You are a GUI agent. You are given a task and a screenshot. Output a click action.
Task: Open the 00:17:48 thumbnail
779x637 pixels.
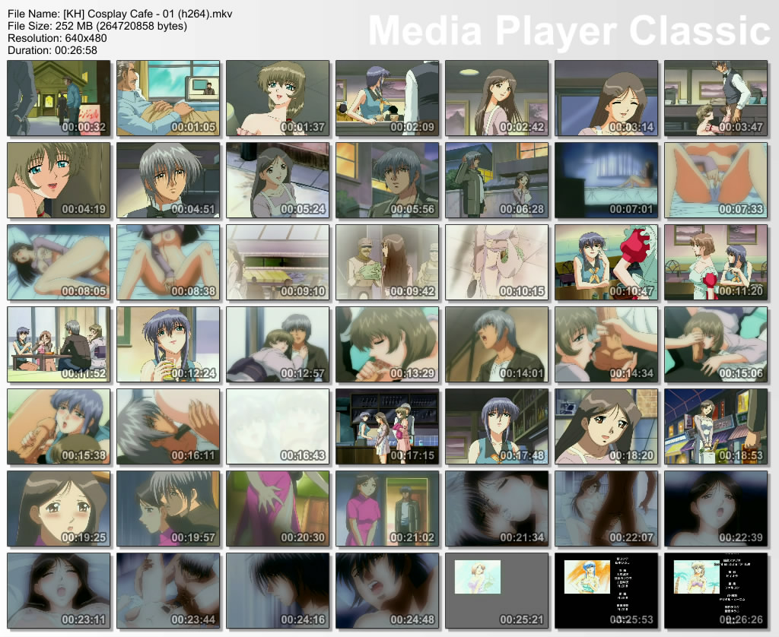497,427
